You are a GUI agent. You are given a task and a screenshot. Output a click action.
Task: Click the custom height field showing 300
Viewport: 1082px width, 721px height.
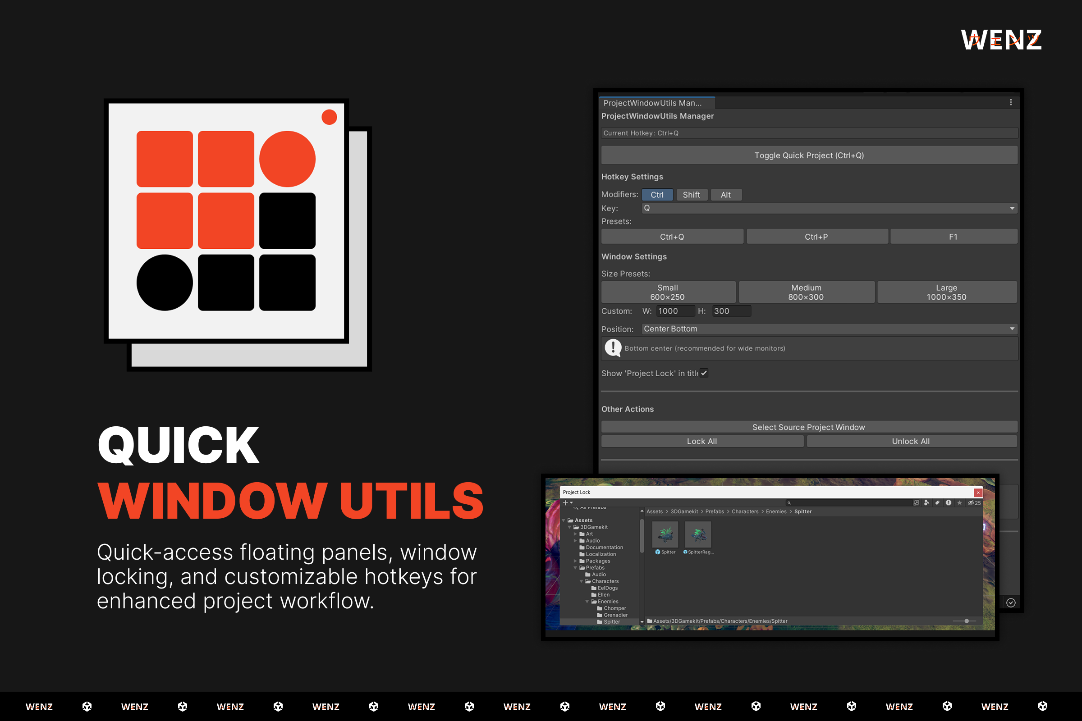(731, 311)
